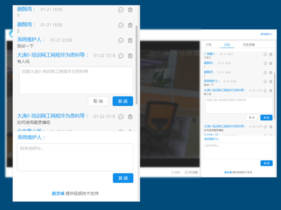The height and width of the screenshot is (210, 281).
Task: Focus the reply box 回复大涛0-培训网工网规华为思科等
Action: pyautogui.click(x=76, y=80)
